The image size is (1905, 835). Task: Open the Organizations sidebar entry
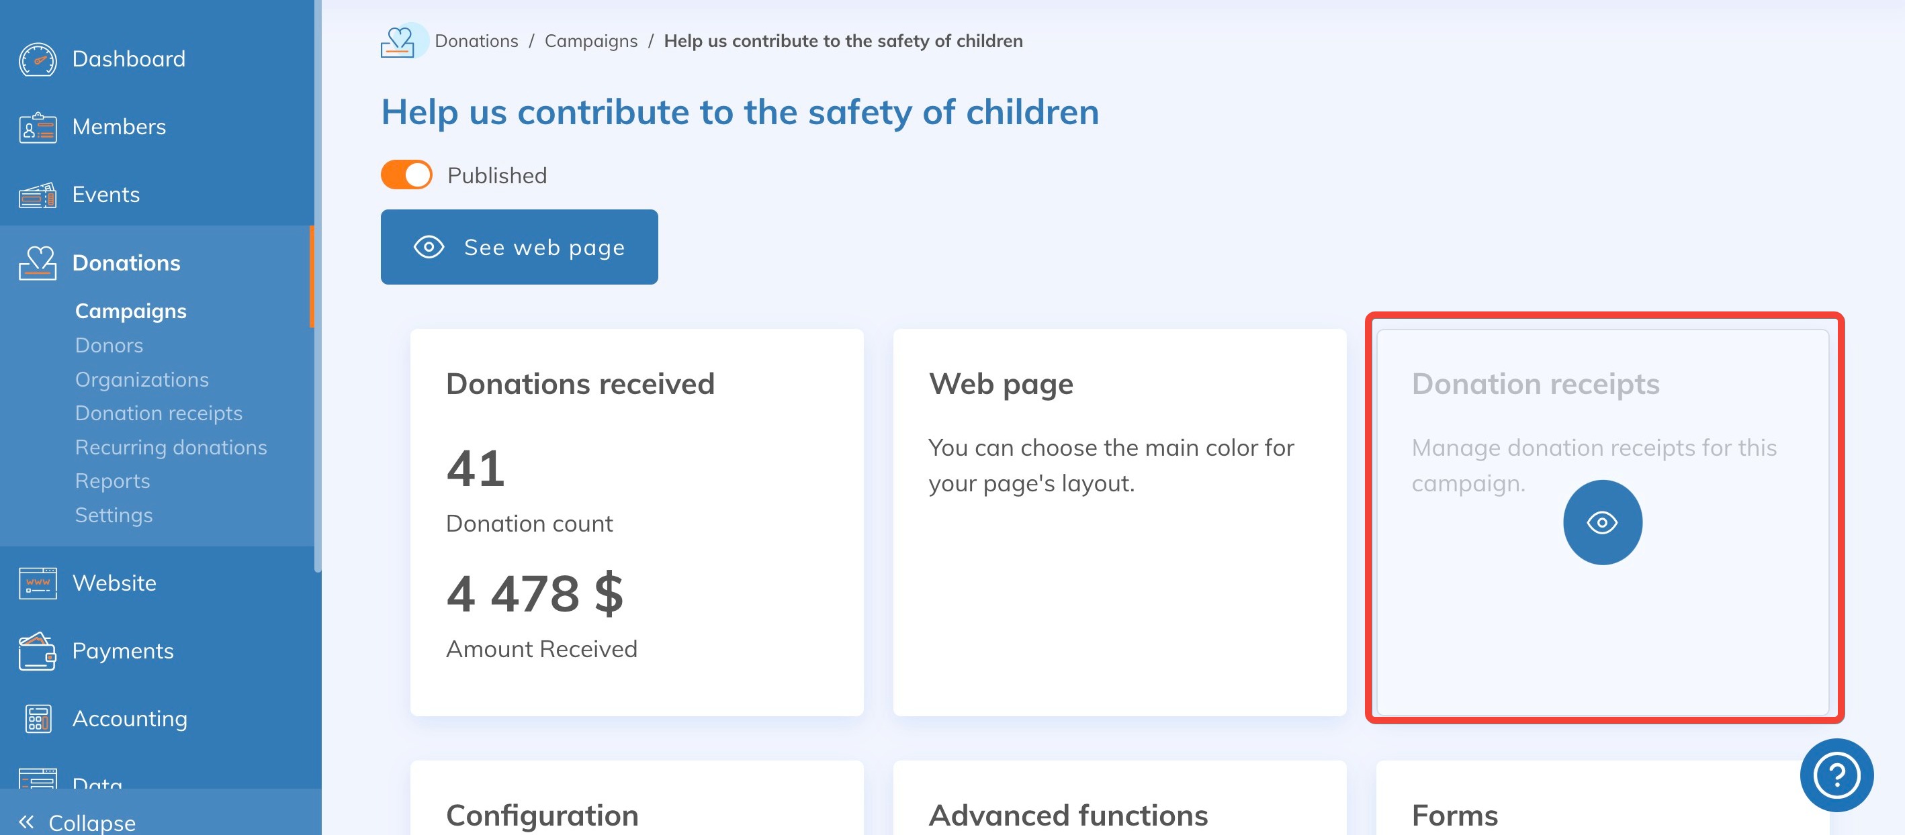(x=141, y=379)
